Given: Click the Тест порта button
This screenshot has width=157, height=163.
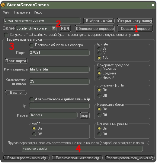Looking at the screenshot, I should pos(16,61).
